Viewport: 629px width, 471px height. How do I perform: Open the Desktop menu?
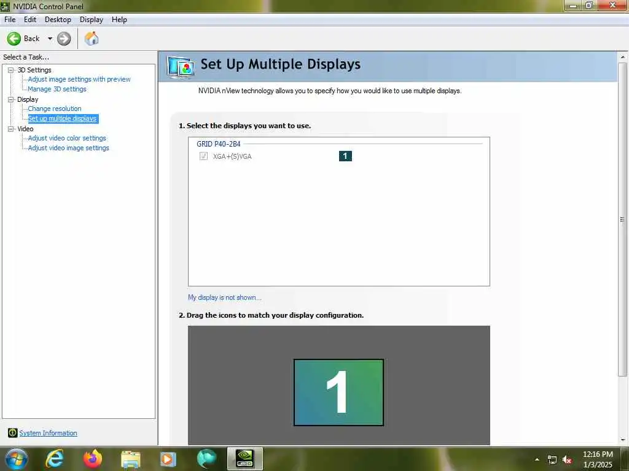[58, 20]
